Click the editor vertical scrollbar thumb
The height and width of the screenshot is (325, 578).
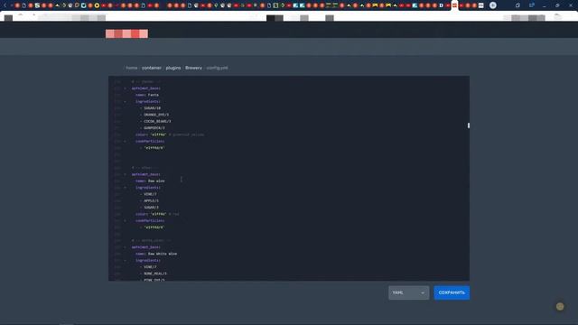pyautogui.click(x=469, y=125)
